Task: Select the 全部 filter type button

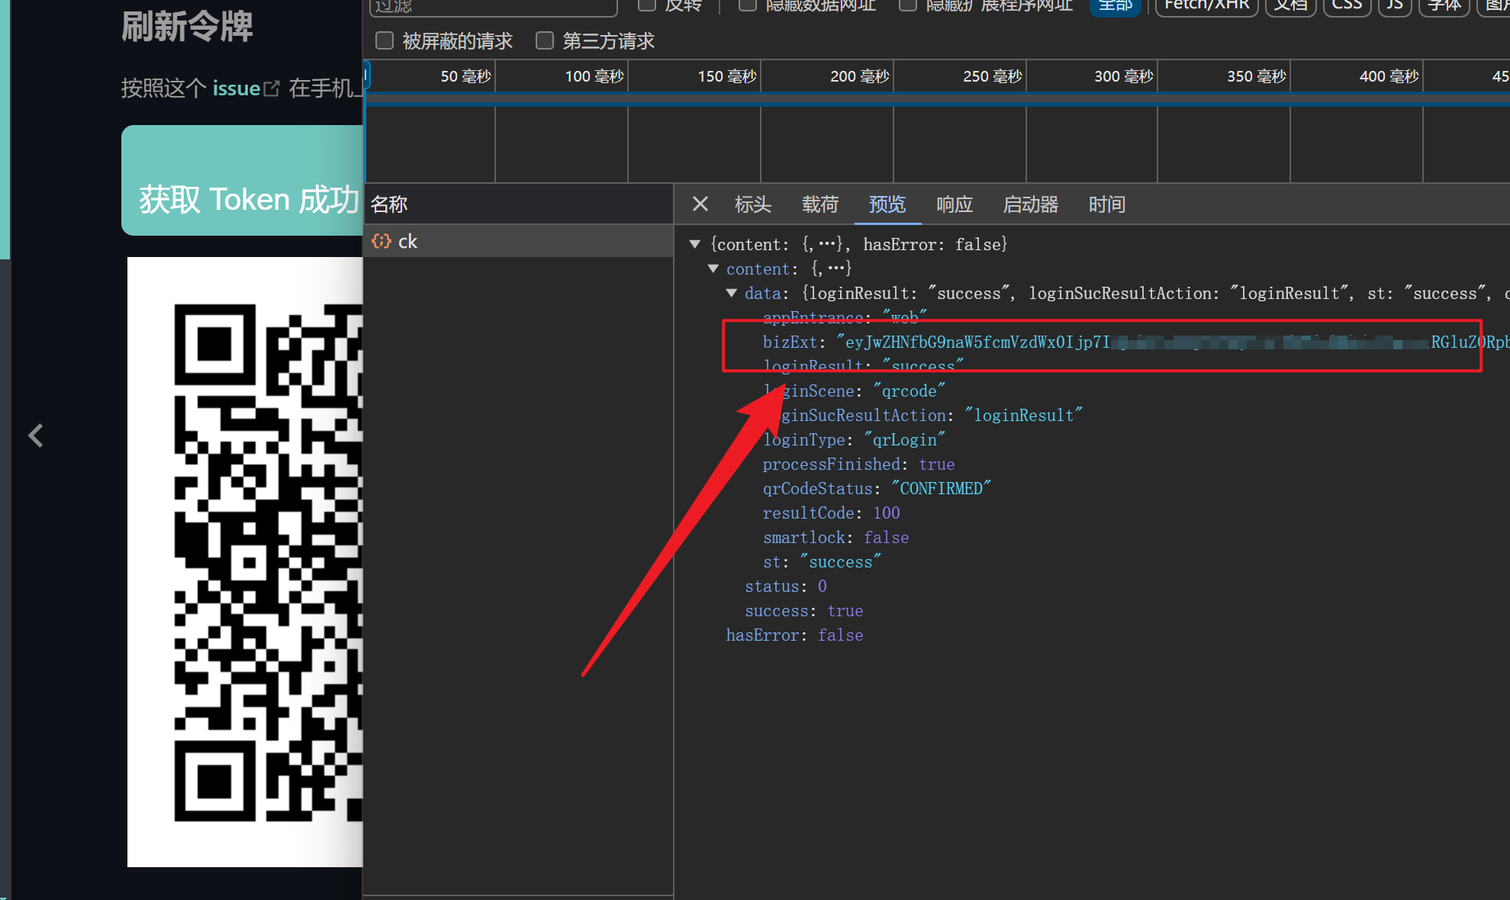Action: point(1115,5)
